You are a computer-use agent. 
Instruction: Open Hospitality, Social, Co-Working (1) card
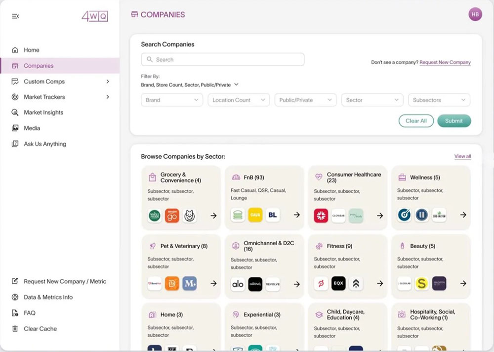[x=431, y=327]
